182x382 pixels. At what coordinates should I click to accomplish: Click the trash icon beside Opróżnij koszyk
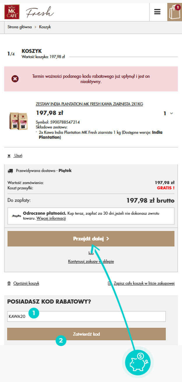pyautogui.click(x=9, y=283)
